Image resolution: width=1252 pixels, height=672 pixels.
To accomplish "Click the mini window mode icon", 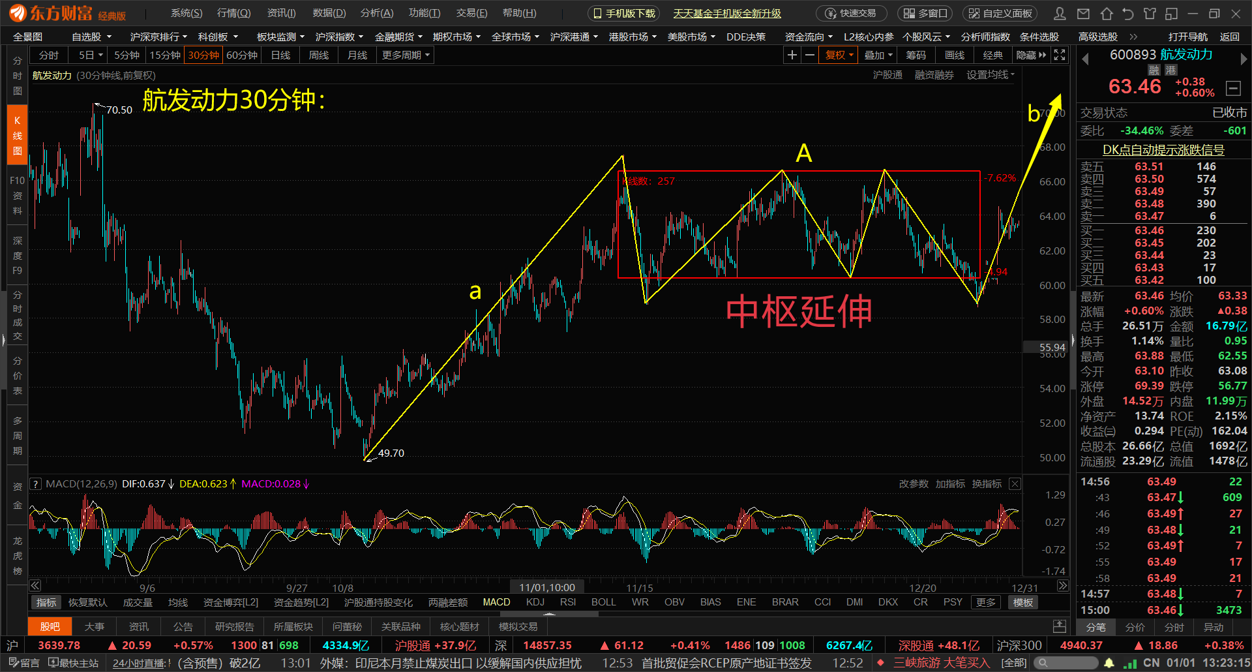I will point(1172,13).
